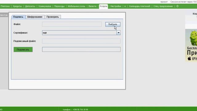Open the Платежи menu
The width and height of the screenshot is (197, 111).
(5, 6)
